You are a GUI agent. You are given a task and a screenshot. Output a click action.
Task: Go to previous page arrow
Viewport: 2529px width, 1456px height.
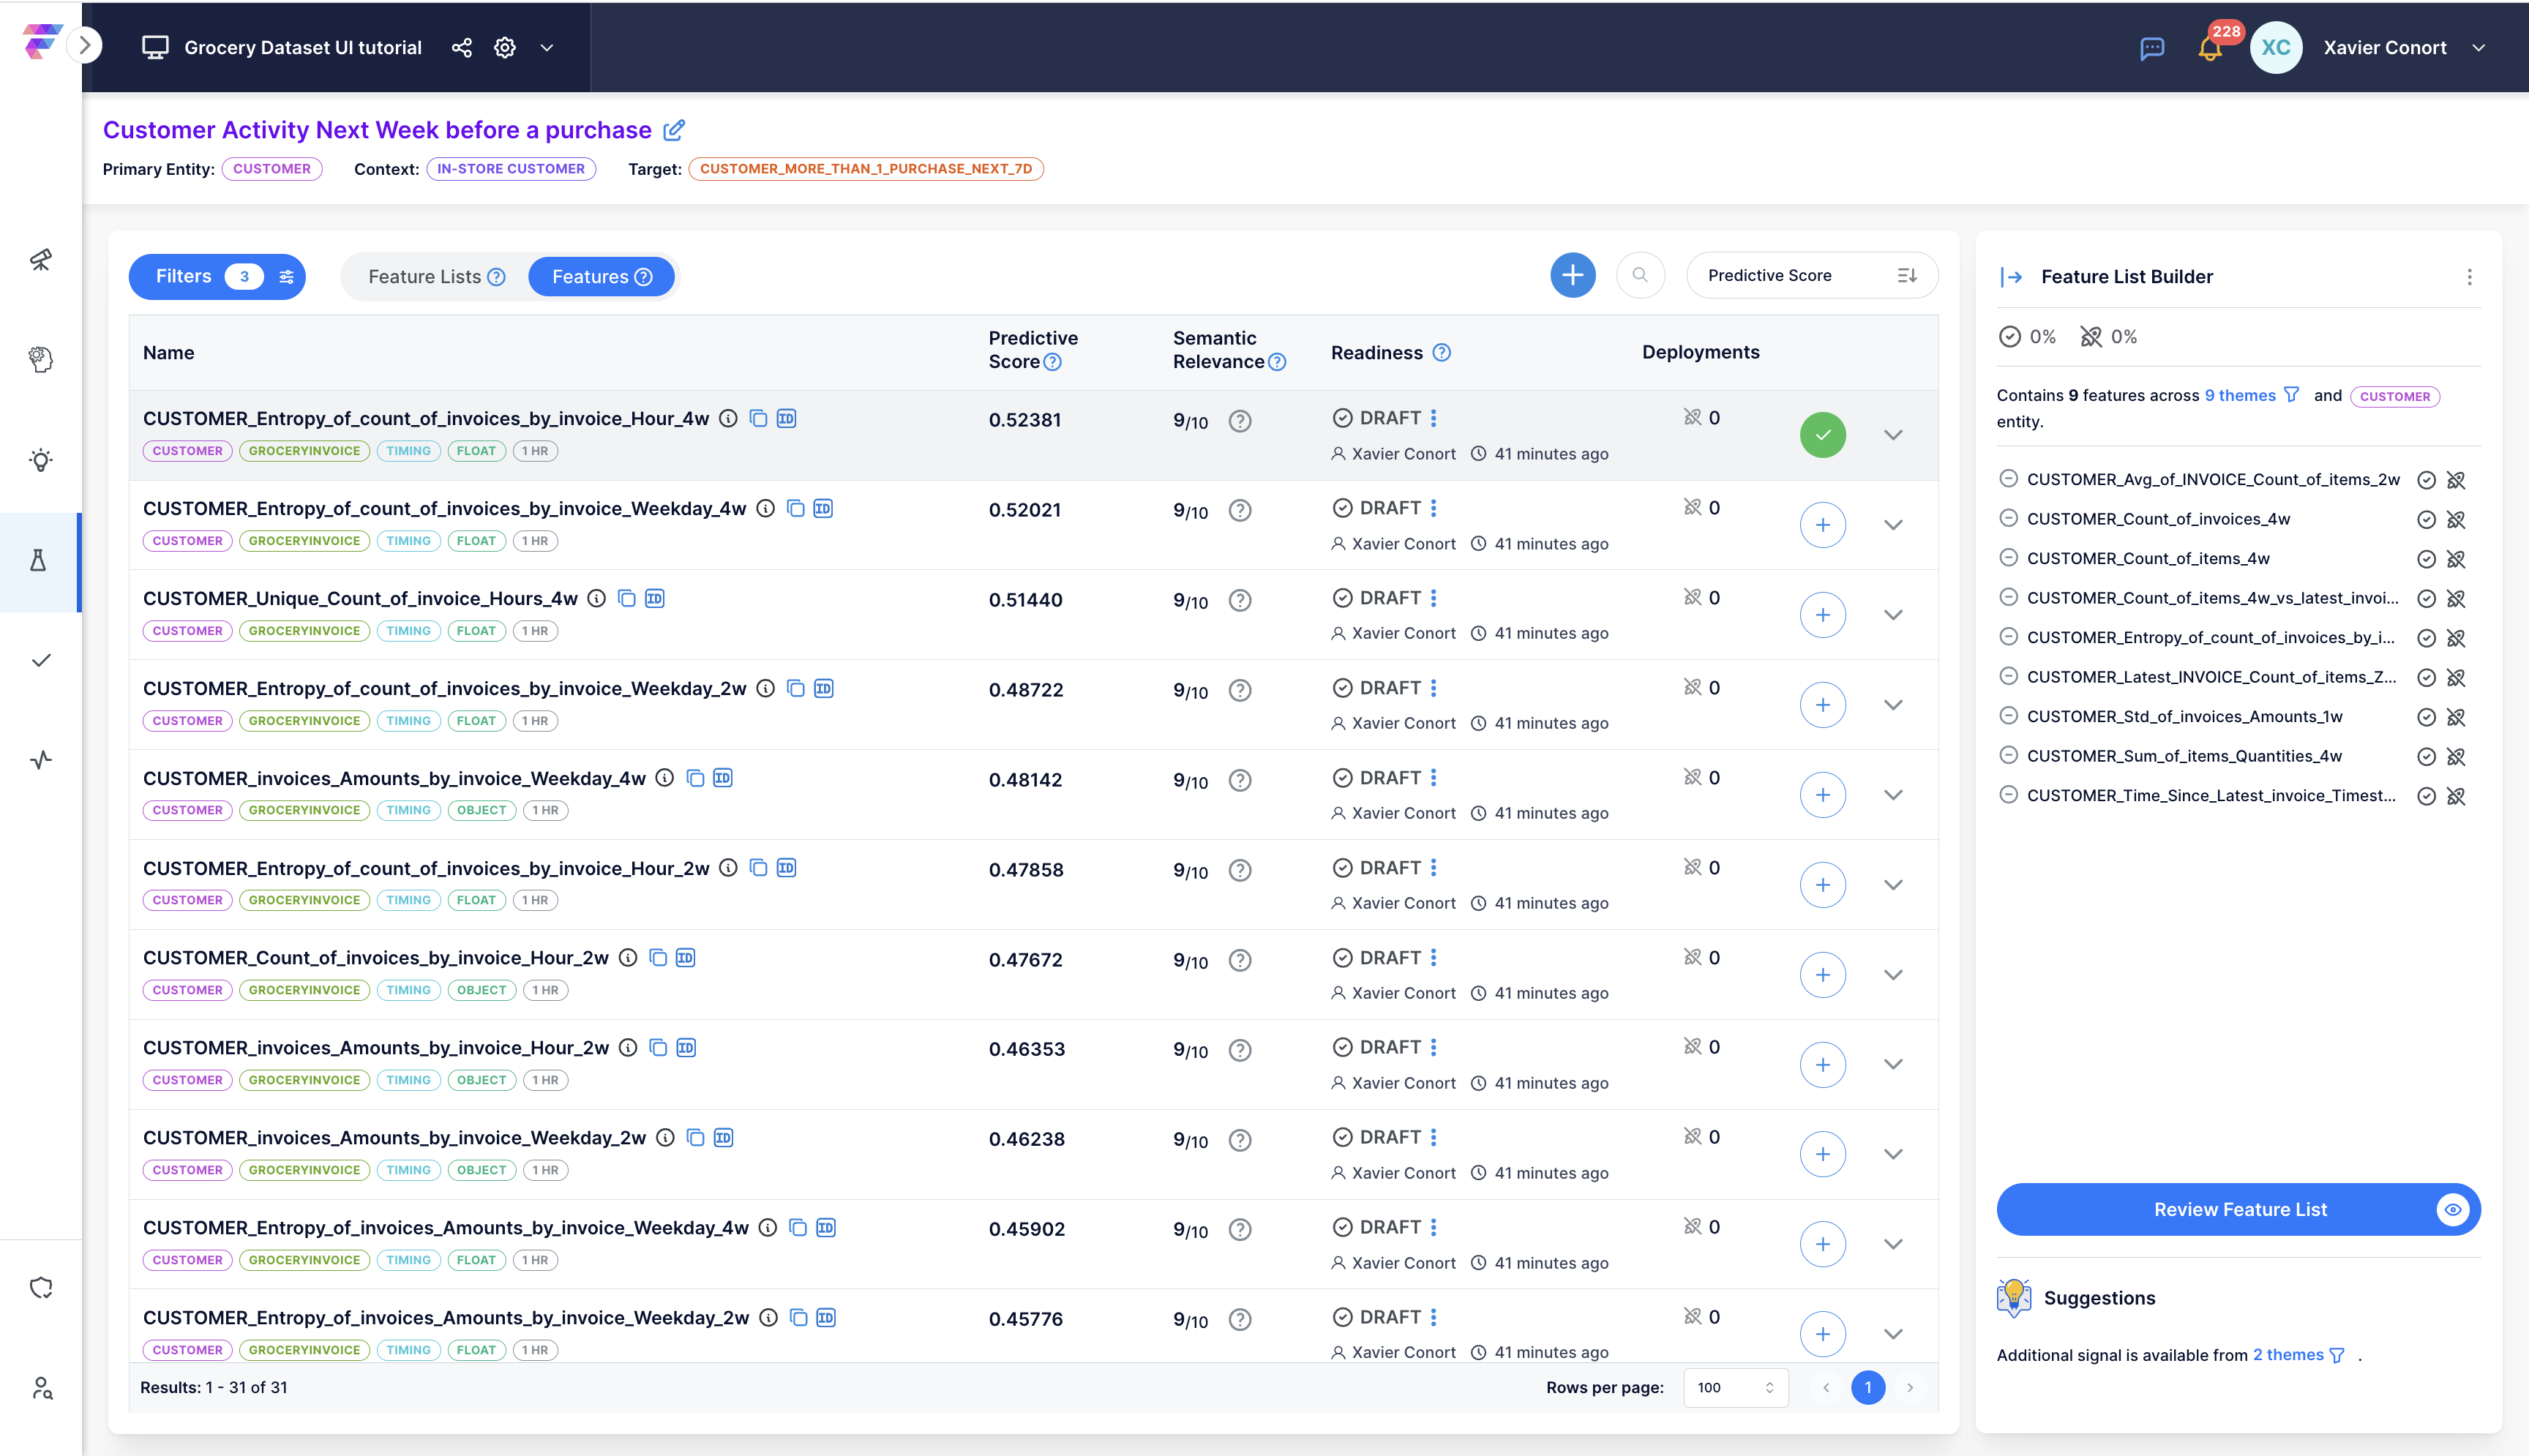(x=1826, y=1387)
